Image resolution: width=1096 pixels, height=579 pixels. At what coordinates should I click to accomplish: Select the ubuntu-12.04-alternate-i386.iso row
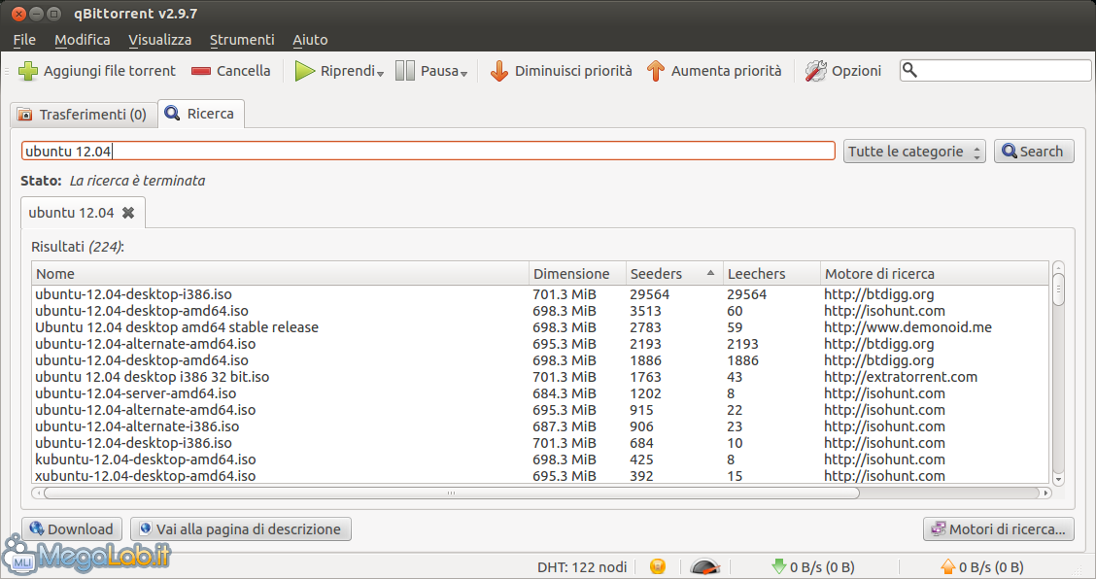tap(540, 426)
